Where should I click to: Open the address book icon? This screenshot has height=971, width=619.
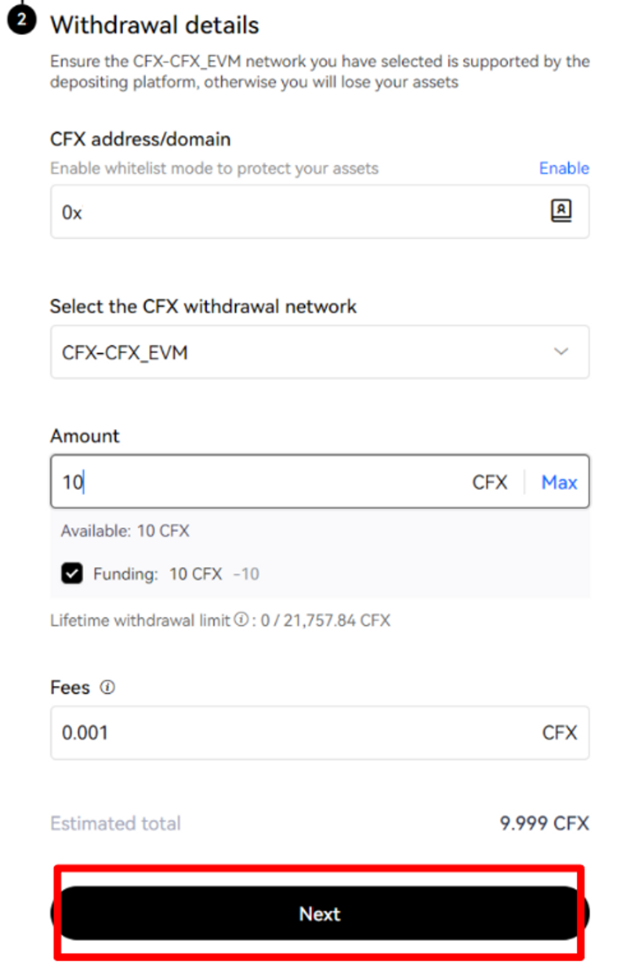561,210
